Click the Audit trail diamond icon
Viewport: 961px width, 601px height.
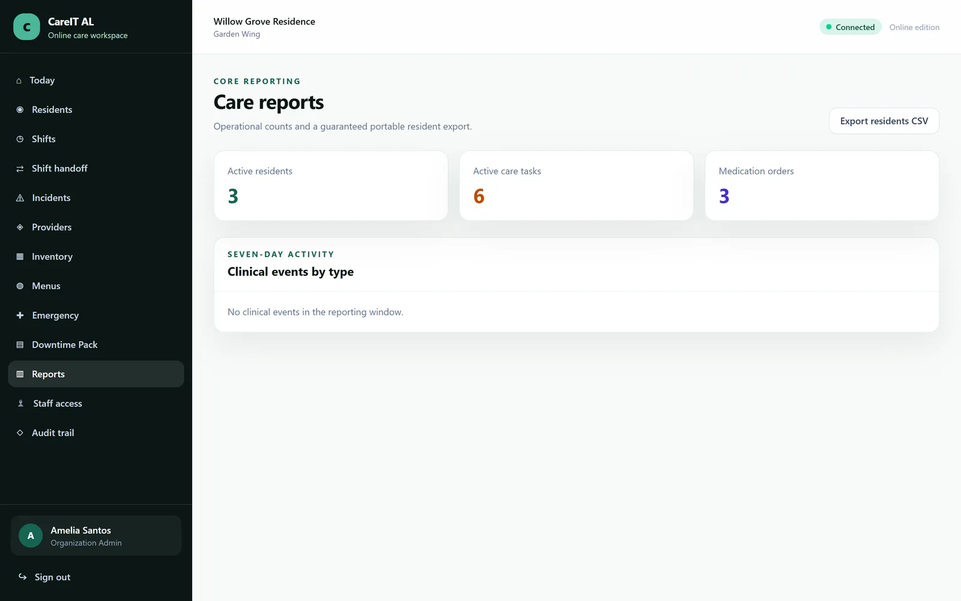pos(20,433)
